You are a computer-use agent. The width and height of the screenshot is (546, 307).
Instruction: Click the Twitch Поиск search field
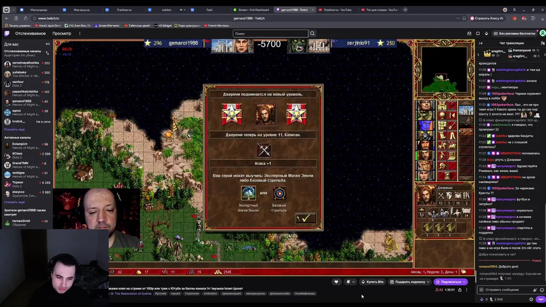tap(270, 33)
